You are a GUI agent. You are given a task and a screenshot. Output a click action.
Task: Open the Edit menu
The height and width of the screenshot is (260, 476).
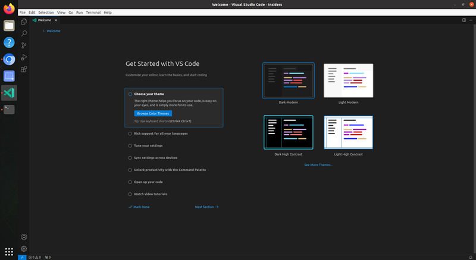32,12
